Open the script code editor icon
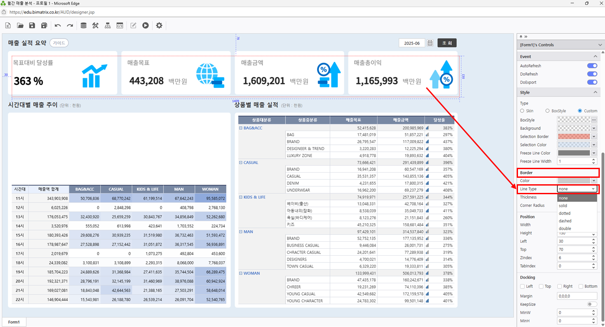This screenshot has width=605, height=327. pyautogui.click(x=120, y=26)
